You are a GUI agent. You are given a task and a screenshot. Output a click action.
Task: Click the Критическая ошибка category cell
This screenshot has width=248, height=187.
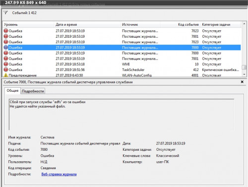[221, 70]
